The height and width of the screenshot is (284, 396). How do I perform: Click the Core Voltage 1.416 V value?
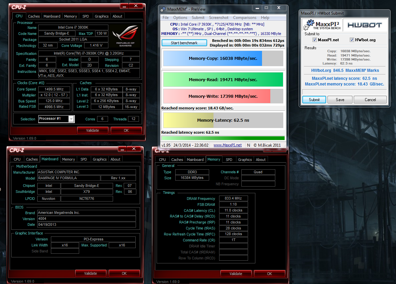[96, 46]
